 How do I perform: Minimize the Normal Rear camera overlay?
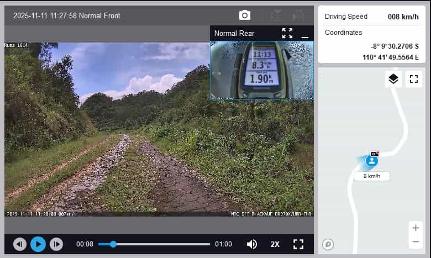(305, 34)
